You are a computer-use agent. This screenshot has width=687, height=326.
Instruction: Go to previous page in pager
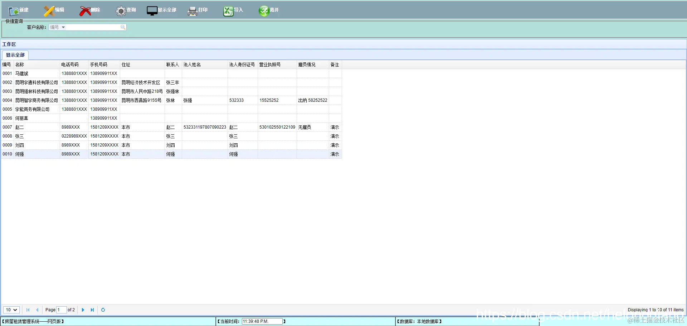click(x=37, y=310)
